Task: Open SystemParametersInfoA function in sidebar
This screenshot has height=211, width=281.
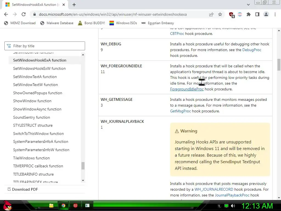Action: (x=41, y=141)
